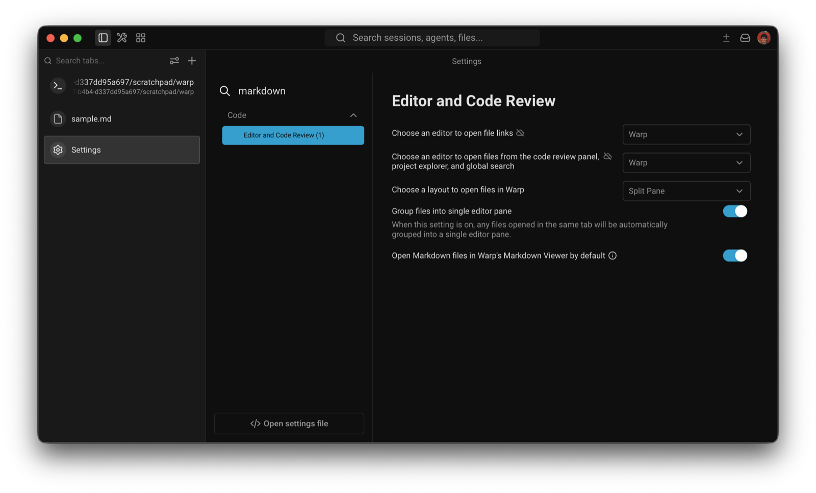The image size is (816, 493).
Task: Select Editor and Code Review (1) category
Action: pos(293,135)
